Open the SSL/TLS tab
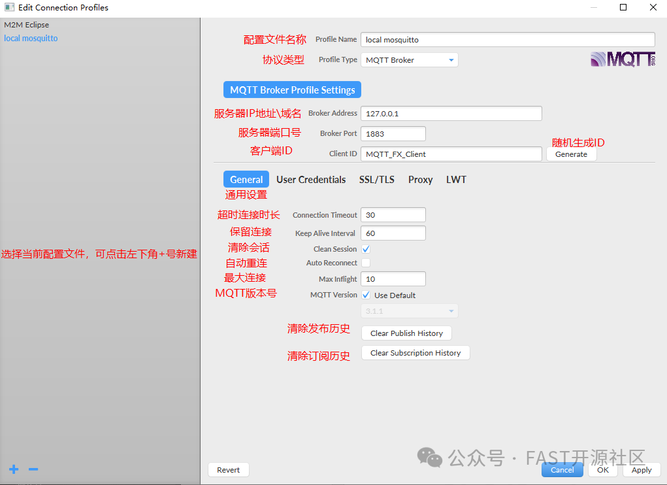 [376, 179]
